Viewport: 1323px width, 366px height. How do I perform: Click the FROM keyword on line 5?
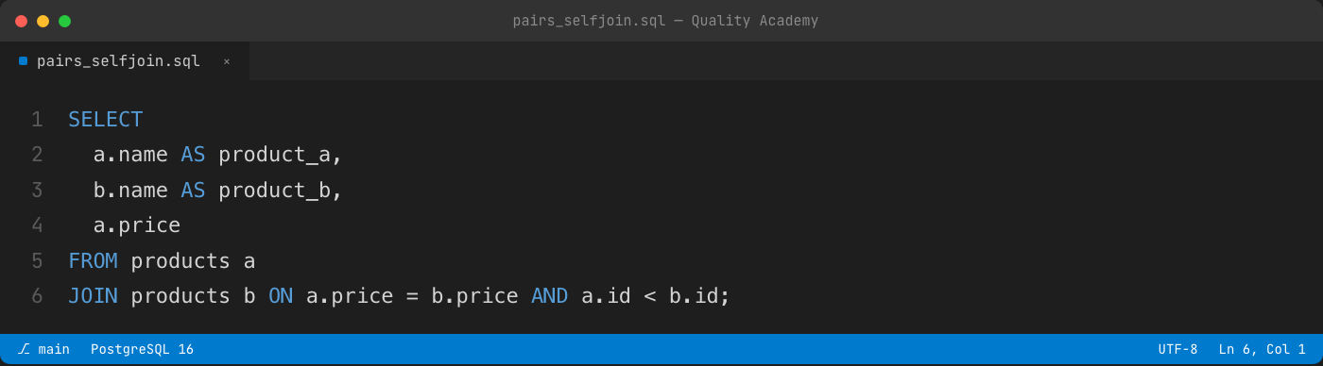[93, 261]
